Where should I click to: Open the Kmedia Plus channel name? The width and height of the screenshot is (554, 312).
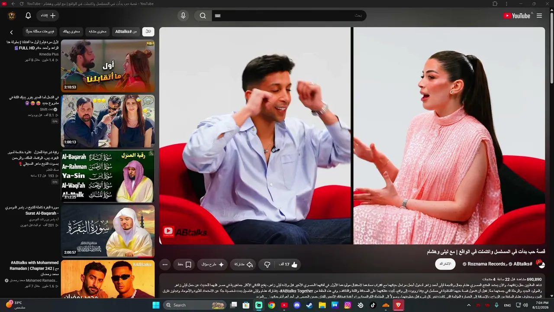(x=48, y=54)
